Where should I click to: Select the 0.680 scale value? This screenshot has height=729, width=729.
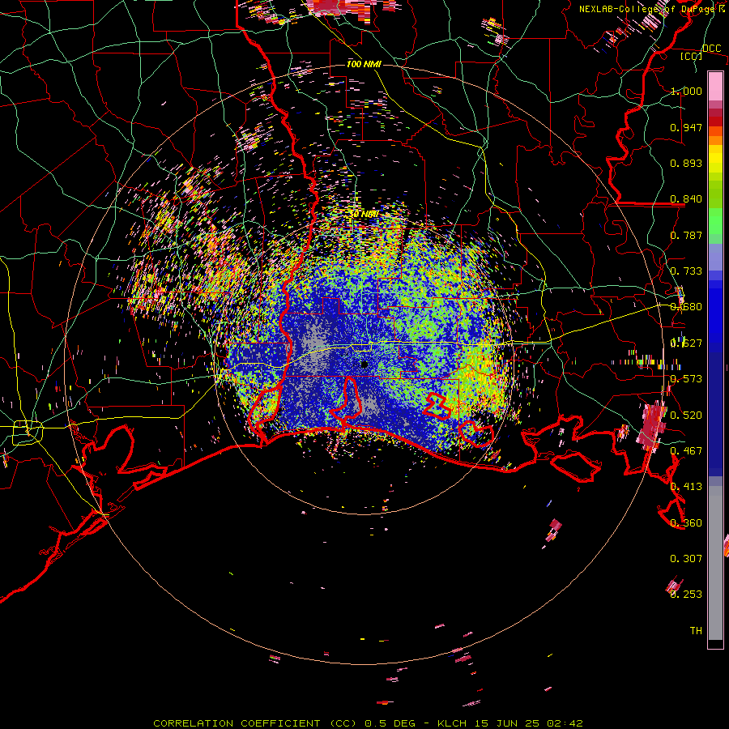[686, 307]
